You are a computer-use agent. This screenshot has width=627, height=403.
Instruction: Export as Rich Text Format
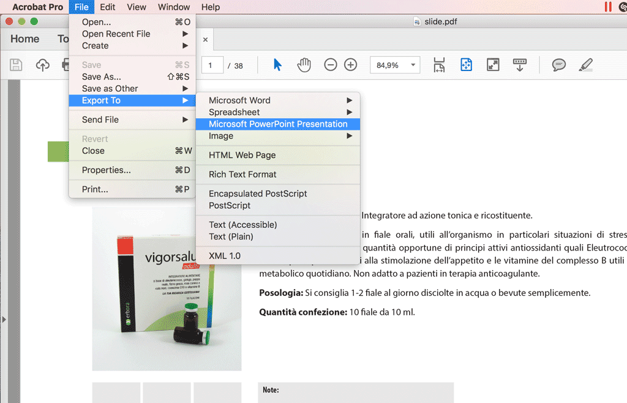(x=278, y=175)
